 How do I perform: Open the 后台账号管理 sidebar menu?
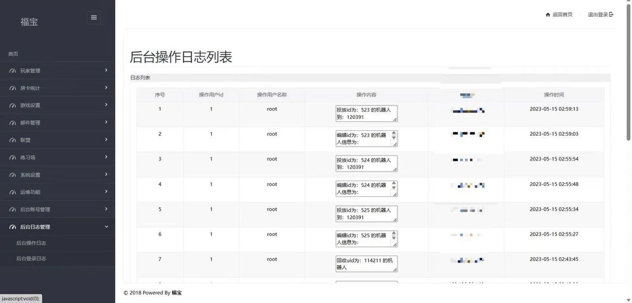[35, 210]
